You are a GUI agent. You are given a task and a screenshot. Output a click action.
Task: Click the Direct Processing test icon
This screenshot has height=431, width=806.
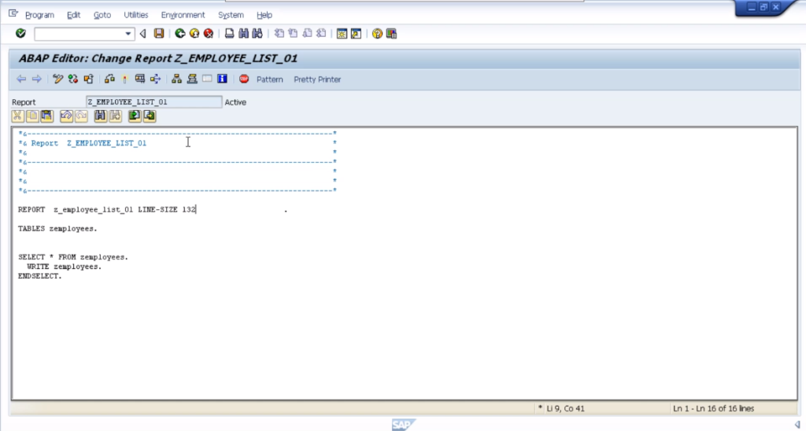(140, 79)
